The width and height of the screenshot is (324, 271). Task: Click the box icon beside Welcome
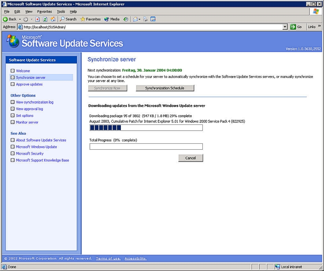coord(13,71)
